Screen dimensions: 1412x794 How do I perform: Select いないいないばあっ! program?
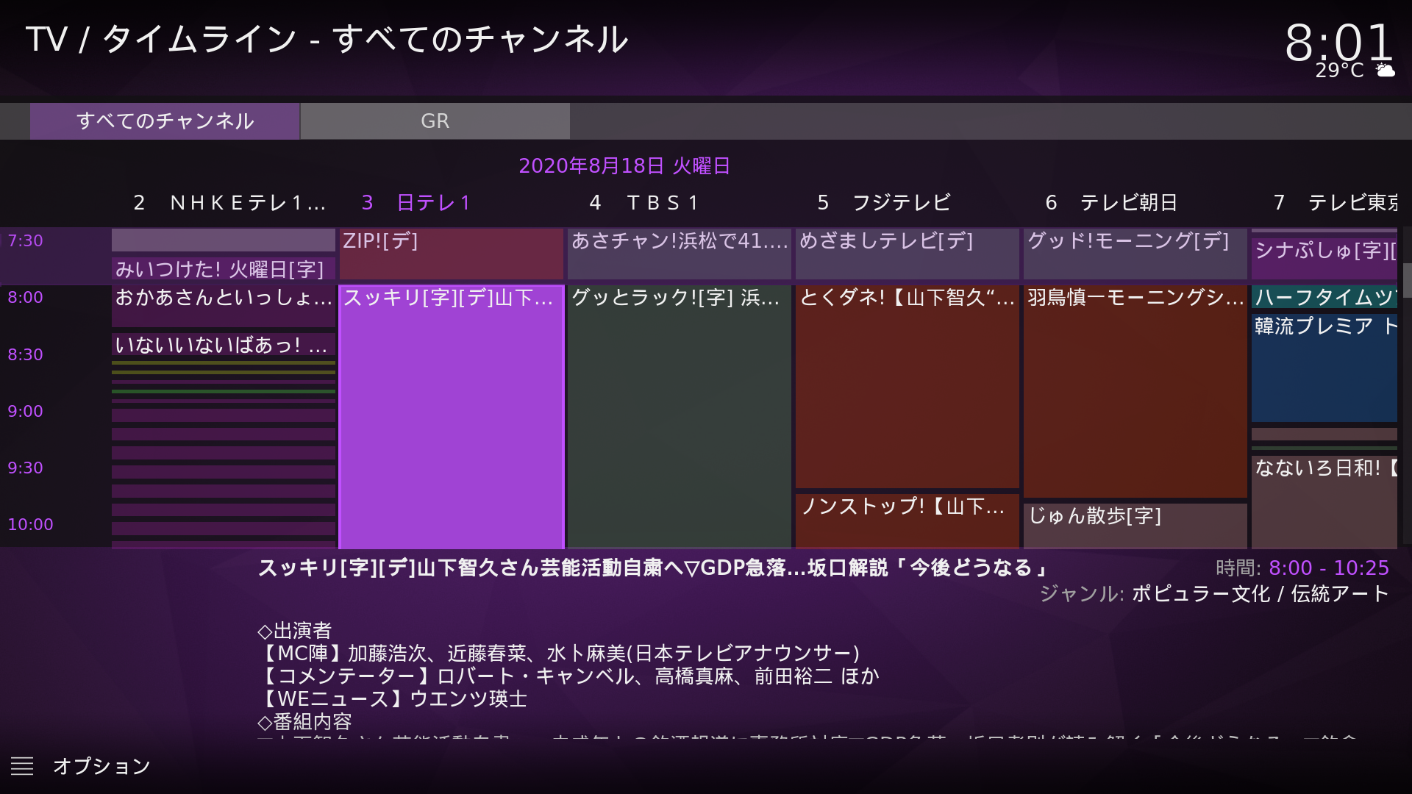(224, 345)
